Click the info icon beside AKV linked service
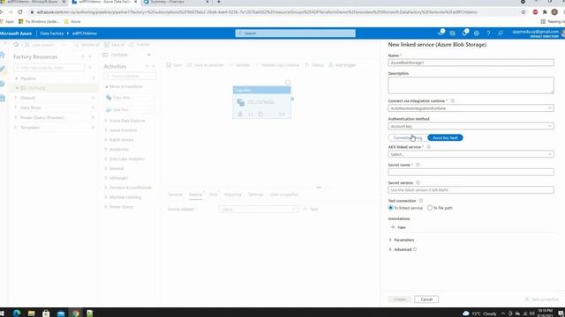The width and height of the screenshot is (565, 317). tap(428, 147)
